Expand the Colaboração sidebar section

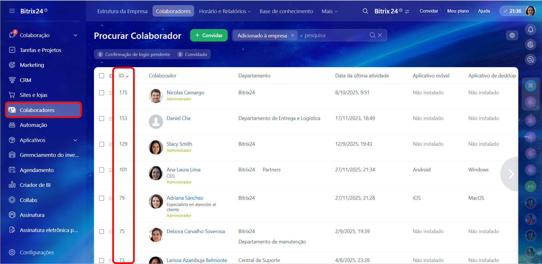tap(75, 35)
